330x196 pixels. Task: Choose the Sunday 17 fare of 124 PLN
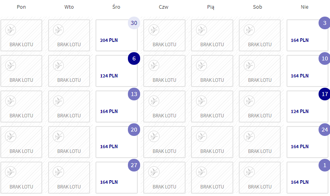(307, 106)
